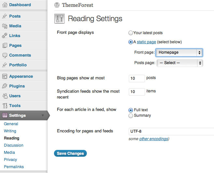Click the Pages document icon
Image resolution: width=214 pixels, height=173 pixels.
[x=5, y=46]
